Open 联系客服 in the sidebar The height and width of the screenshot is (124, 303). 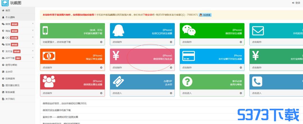pyautogui.click(x=17, y=92)
